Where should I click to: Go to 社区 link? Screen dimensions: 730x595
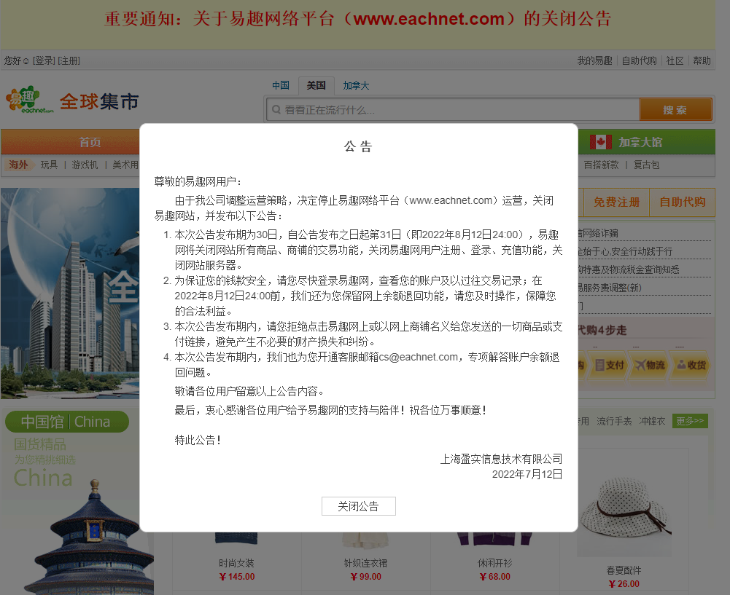675,61
